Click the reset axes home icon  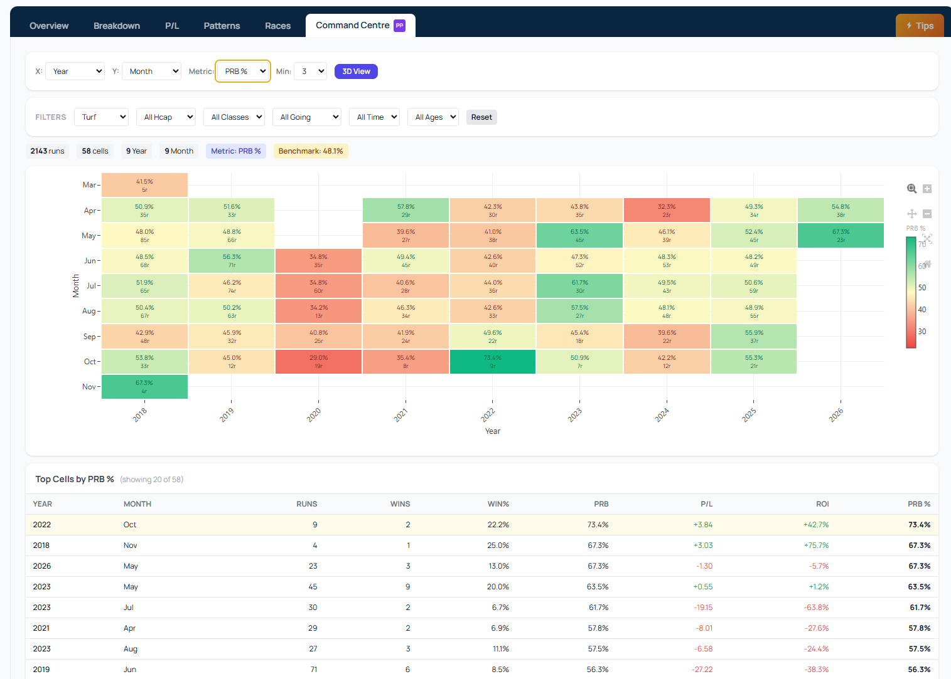point(928,264)
